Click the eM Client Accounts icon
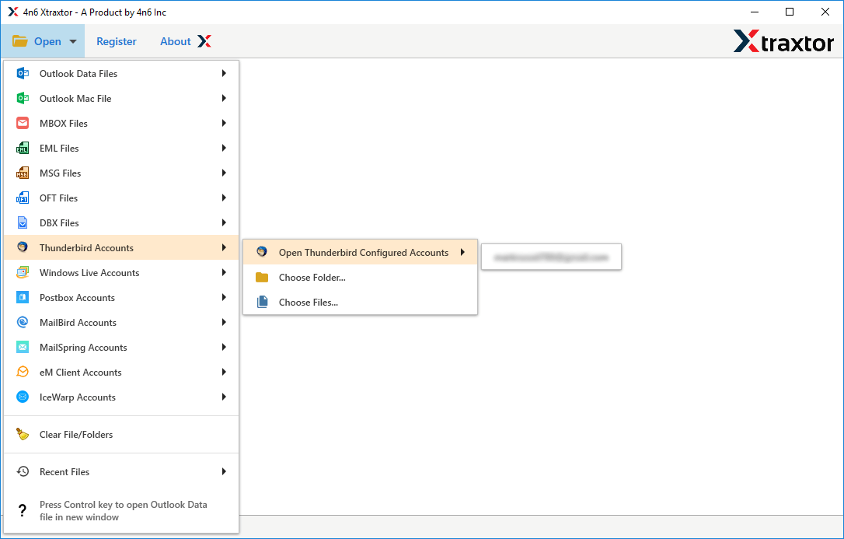 [22, 372]
